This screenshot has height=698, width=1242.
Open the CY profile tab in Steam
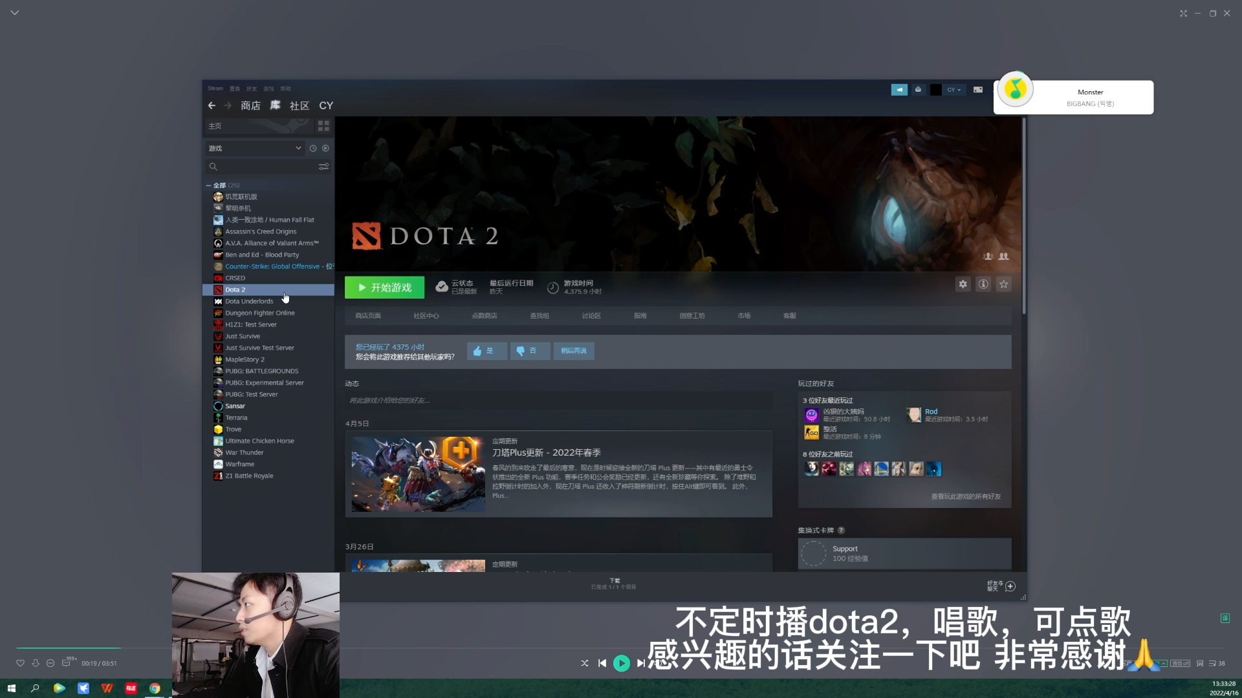point(326,105)
